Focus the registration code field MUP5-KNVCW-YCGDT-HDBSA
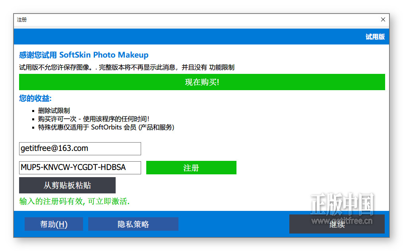Viewport: 403px width, 251px height. click(x=80, y=168)
